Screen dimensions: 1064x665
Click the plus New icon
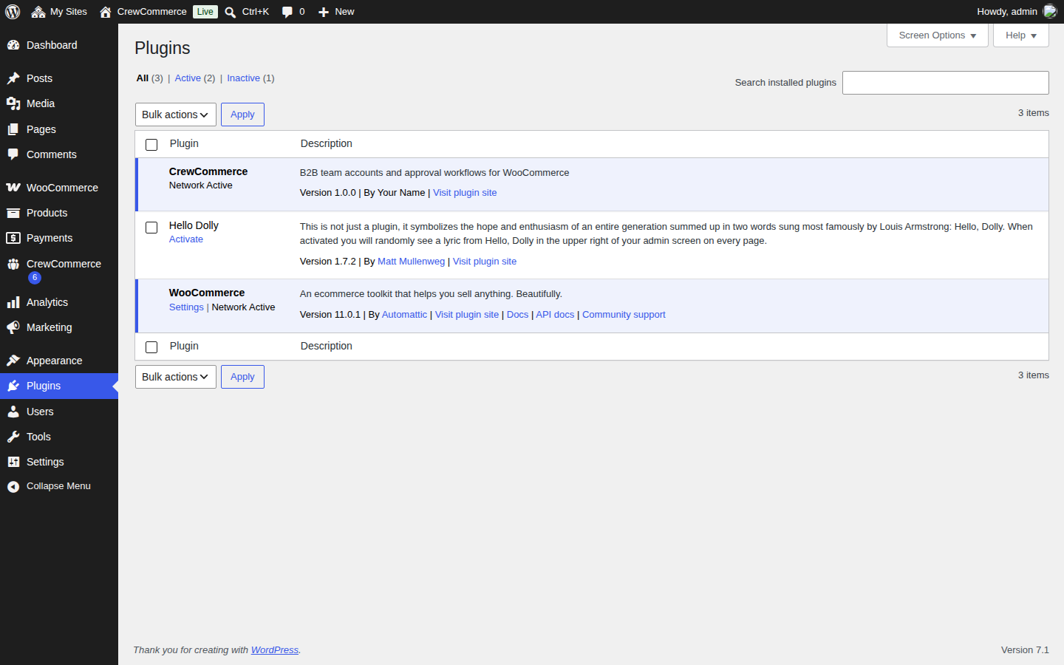coord(323,12)
